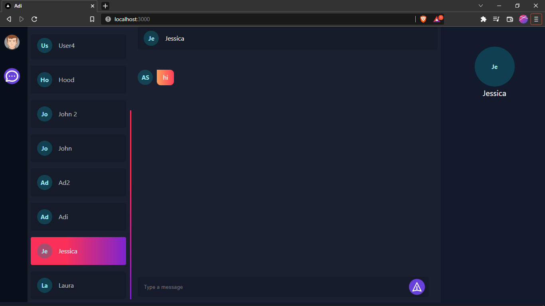Viewport: 545px width, 306px height.
Task: Open a new browser tab
Action: coord(105,6)
